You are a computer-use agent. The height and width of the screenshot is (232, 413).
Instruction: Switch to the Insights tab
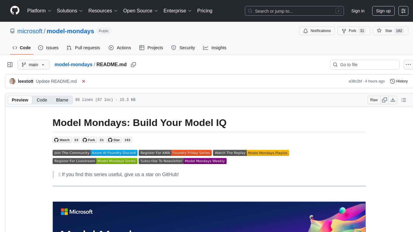[215, 48]
